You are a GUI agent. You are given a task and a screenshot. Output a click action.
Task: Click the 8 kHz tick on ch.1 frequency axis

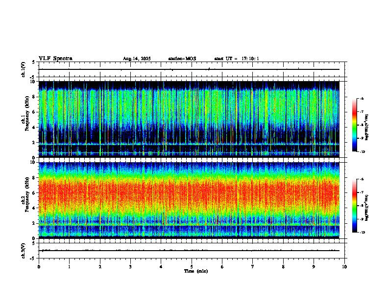click(x=34, y=97)
